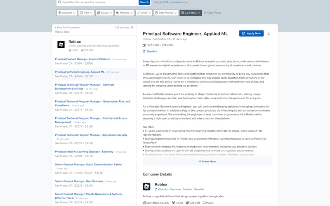Click the Public company type icon
Screen dimensions: 330x206
[204, 203]
